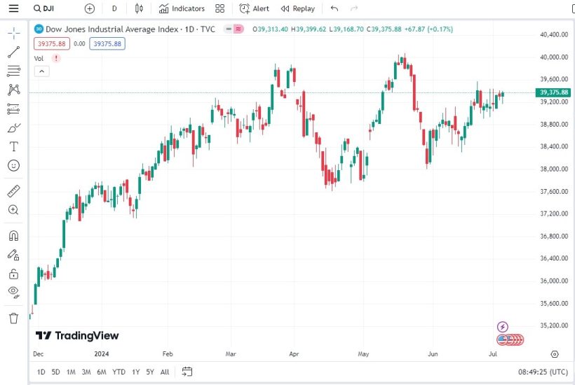575x385 pixels.
Task: Select the trend line drawing tool
Action: point(13,52)
